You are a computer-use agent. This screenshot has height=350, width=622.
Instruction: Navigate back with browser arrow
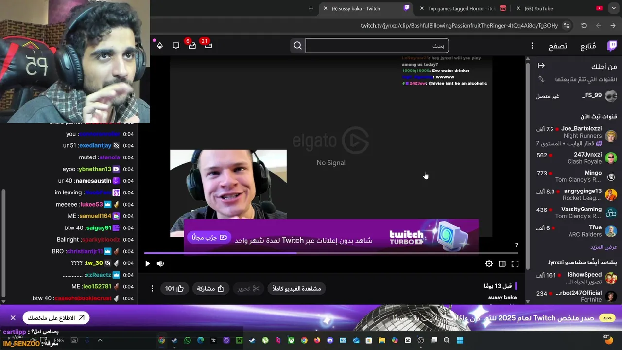(598, 26)
